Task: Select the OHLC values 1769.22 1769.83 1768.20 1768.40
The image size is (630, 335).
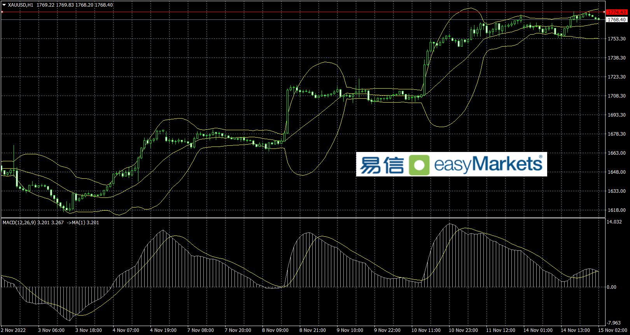Action: [x=75, y=5]
